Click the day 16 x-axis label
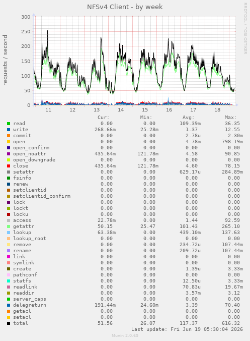 [169, 109]
